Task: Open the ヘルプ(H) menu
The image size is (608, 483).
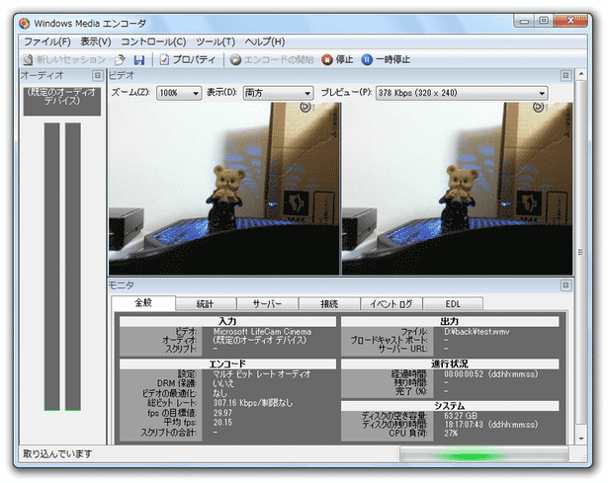Action: (265, 41)
